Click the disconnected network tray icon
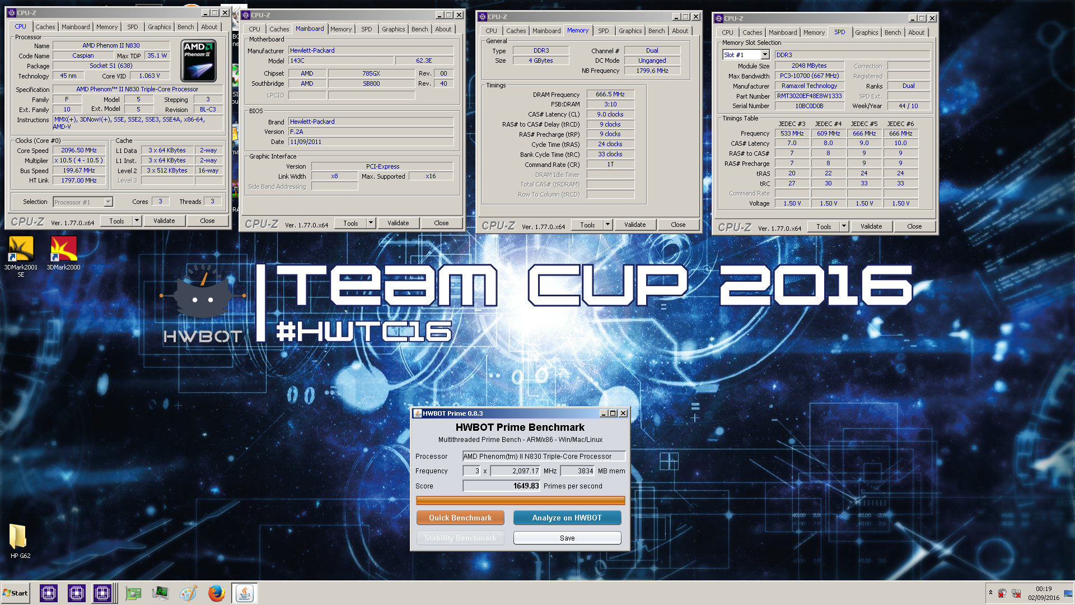 tap(1016, 593)
